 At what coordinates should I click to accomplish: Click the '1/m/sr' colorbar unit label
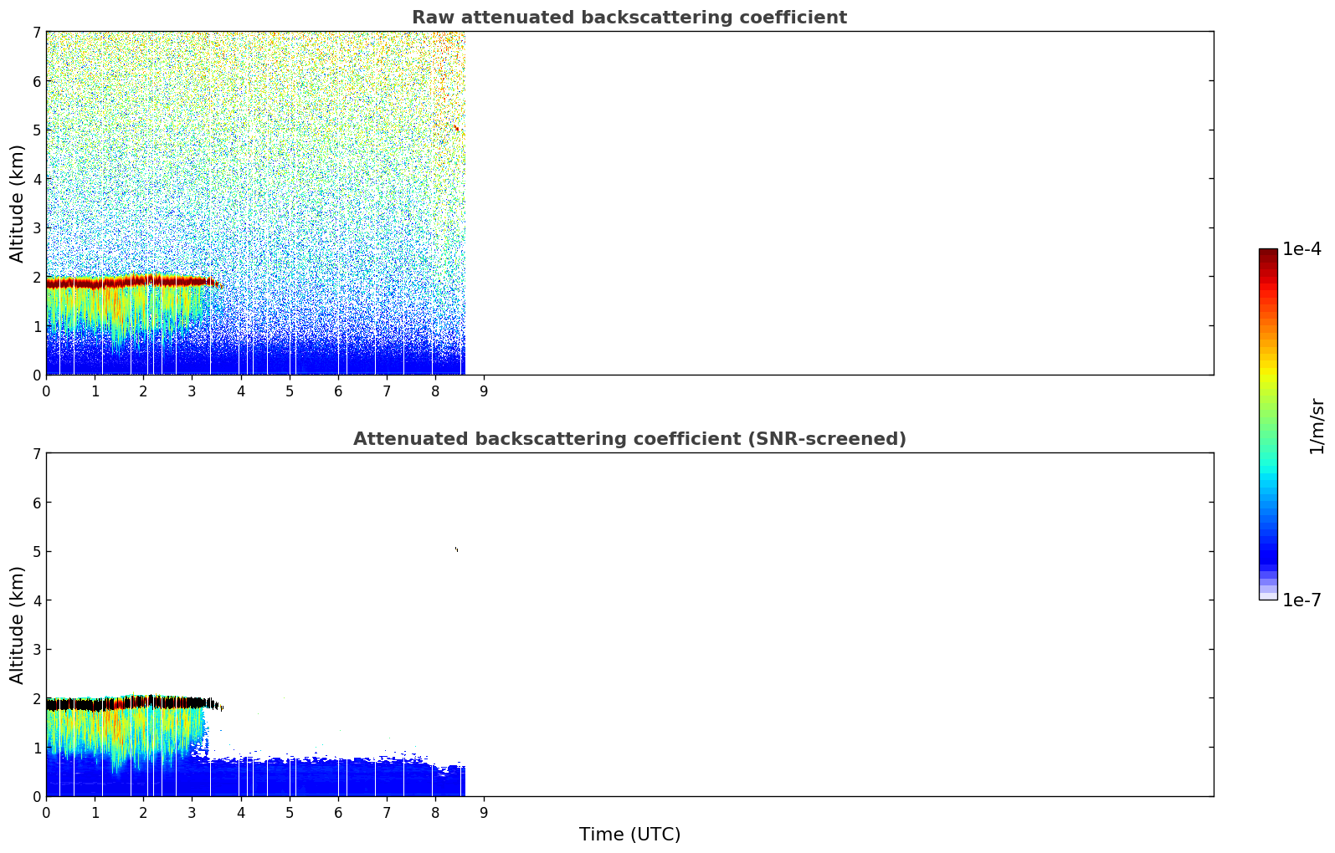click(x=1317, y=426)
